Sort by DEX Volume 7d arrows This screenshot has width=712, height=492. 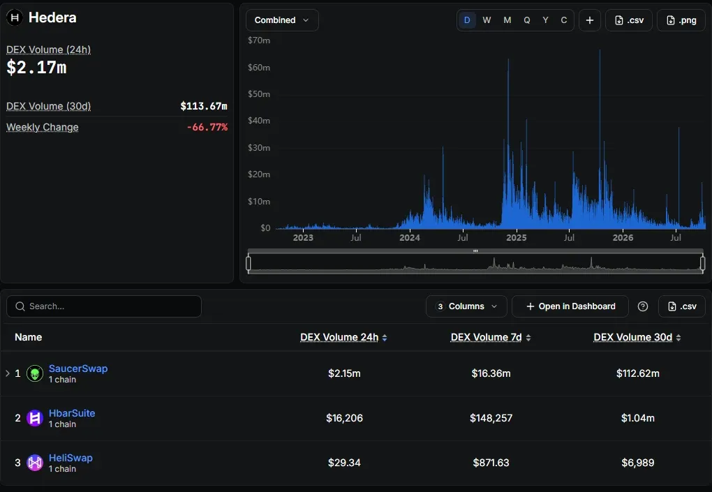[528, 338]
